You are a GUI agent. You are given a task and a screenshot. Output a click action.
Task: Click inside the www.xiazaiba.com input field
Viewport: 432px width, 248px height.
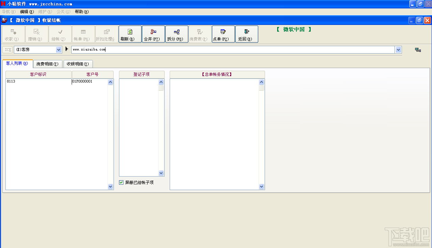click(233, 50)
